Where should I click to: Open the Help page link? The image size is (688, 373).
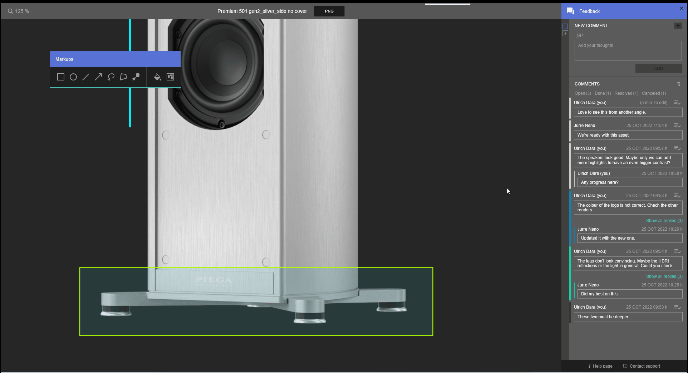(602, 366)
